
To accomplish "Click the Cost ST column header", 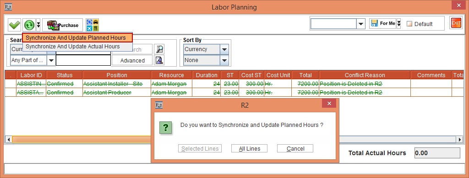I will click(x=251, y=75).
